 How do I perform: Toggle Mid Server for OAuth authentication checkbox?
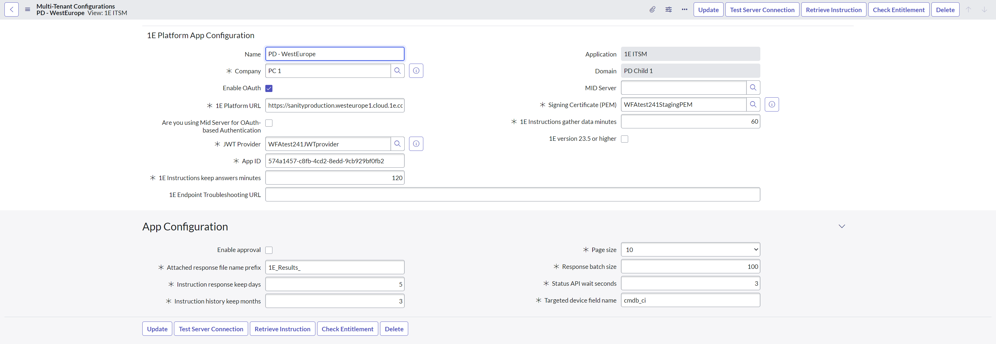[x=269, y=123]
